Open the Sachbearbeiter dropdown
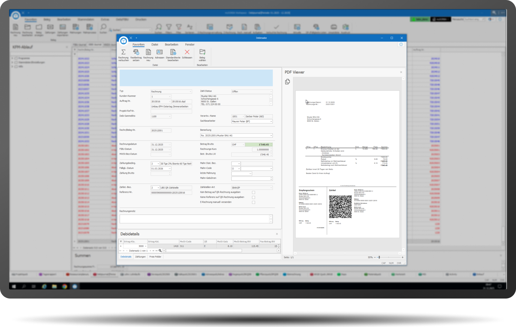This screenshot has height=327, width=516. pos(271,121)
